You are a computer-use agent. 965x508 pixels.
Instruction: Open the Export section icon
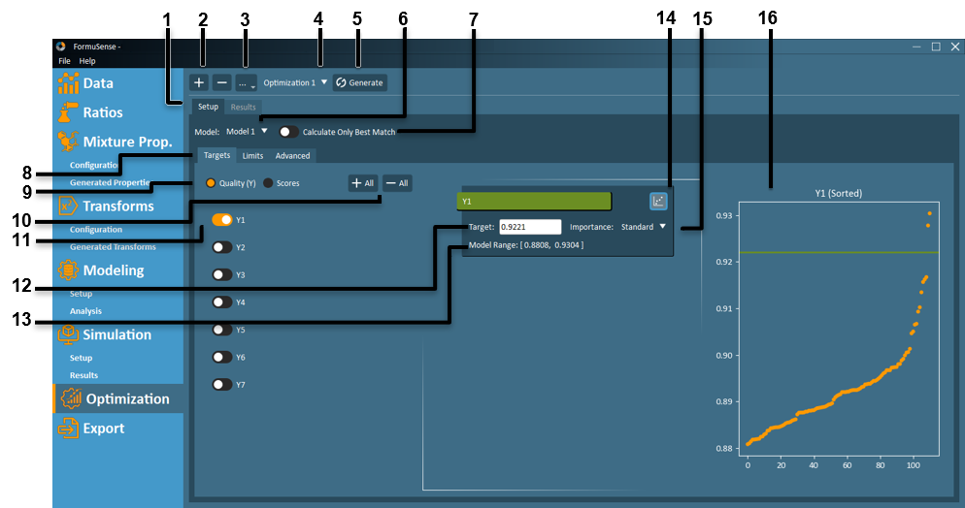pos(68,429)
